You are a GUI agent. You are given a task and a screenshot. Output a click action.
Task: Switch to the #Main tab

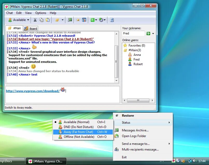14,28
